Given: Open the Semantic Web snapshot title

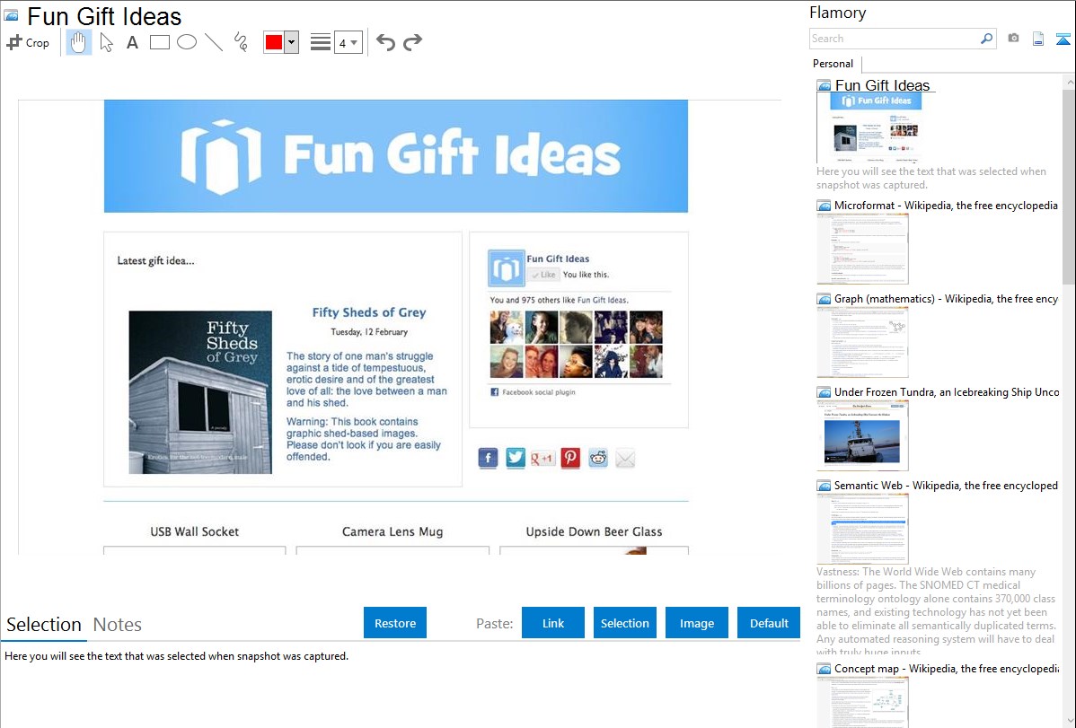Looking at the screenshot, I should (946, 486).
